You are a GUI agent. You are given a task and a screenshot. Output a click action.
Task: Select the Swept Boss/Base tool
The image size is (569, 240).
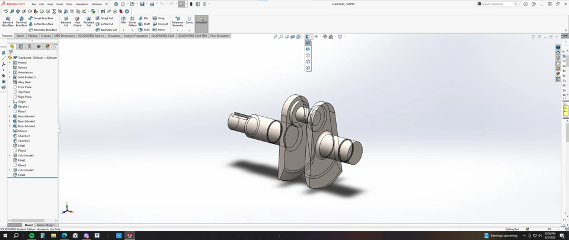point(41,18)
